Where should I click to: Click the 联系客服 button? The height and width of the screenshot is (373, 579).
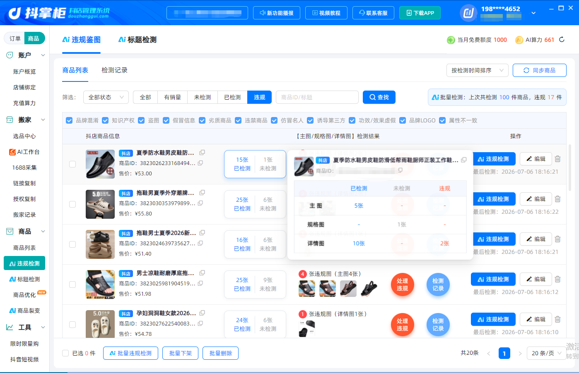pos(373,13)
